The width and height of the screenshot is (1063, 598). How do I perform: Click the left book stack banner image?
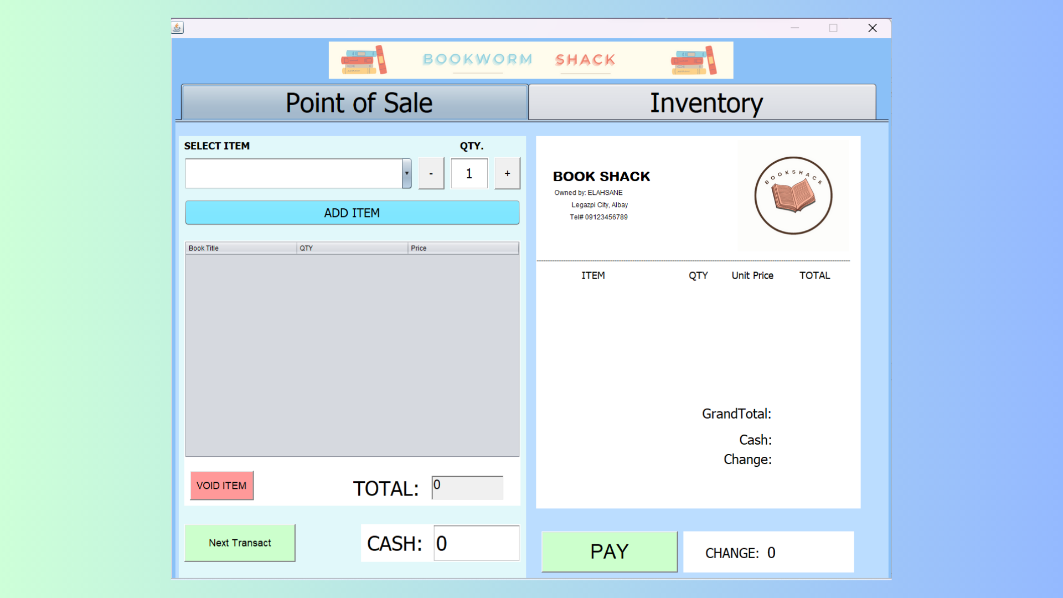pos(364,60)
